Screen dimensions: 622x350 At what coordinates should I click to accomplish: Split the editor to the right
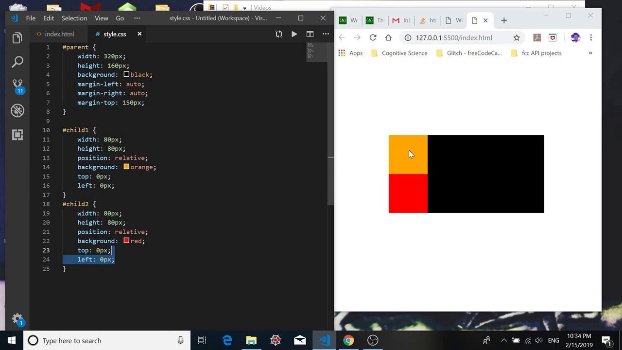310,34
